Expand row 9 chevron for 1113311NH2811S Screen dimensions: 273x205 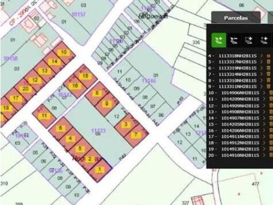tap(261, 87)
